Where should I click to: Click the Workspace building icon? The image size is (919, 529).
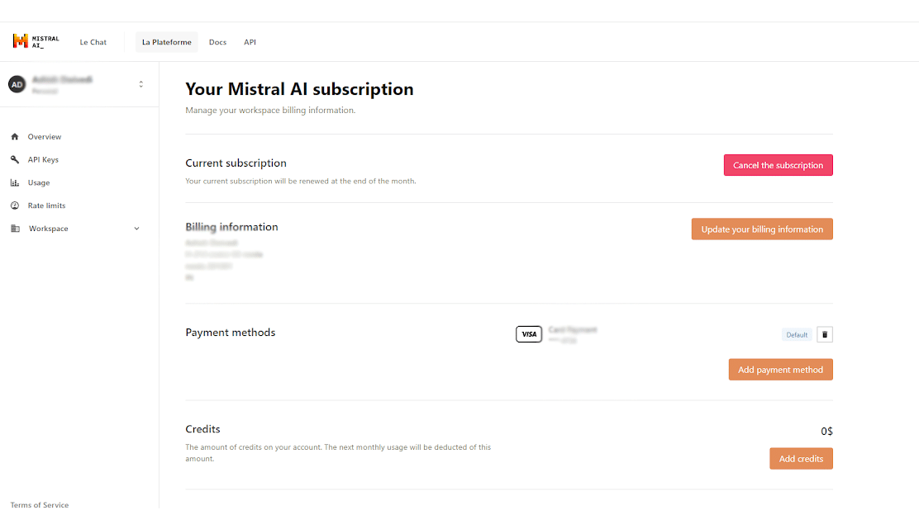pyautogui.click(x=15, y=229)
